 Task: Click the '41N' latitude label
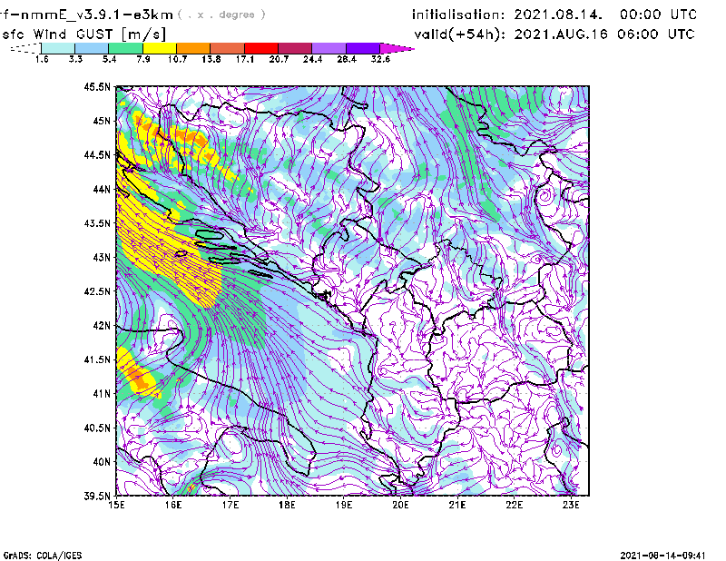pyautogui.click(x=102, y=394)
